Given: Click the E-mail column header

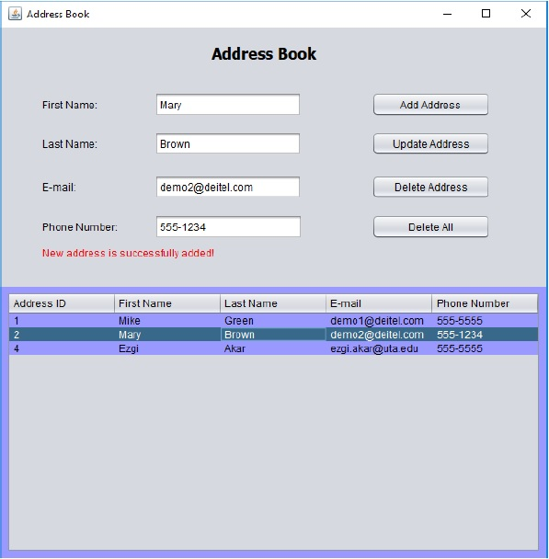Looking at the screenshot, I should click(379, 303).
